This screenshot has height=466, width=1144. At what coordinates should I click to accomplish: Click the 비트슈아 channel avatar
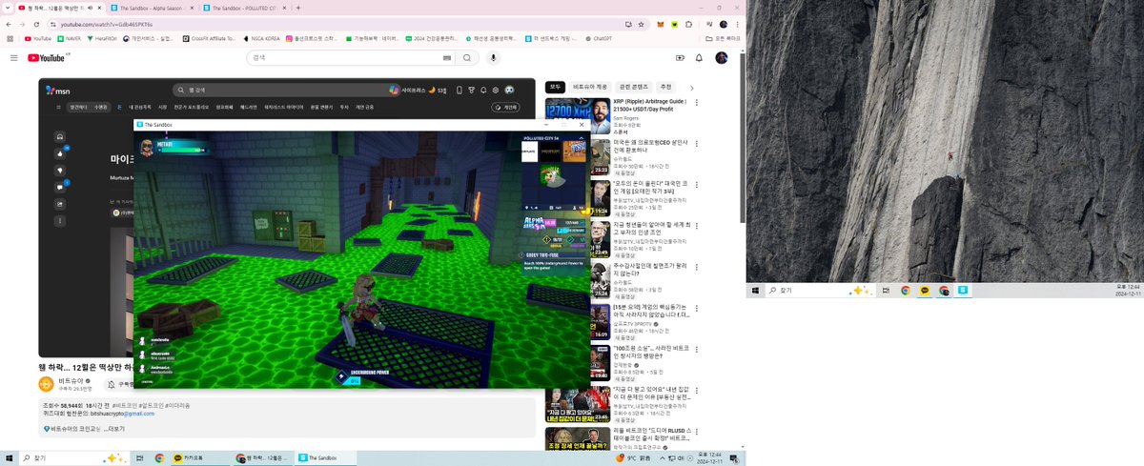(46, 384)
